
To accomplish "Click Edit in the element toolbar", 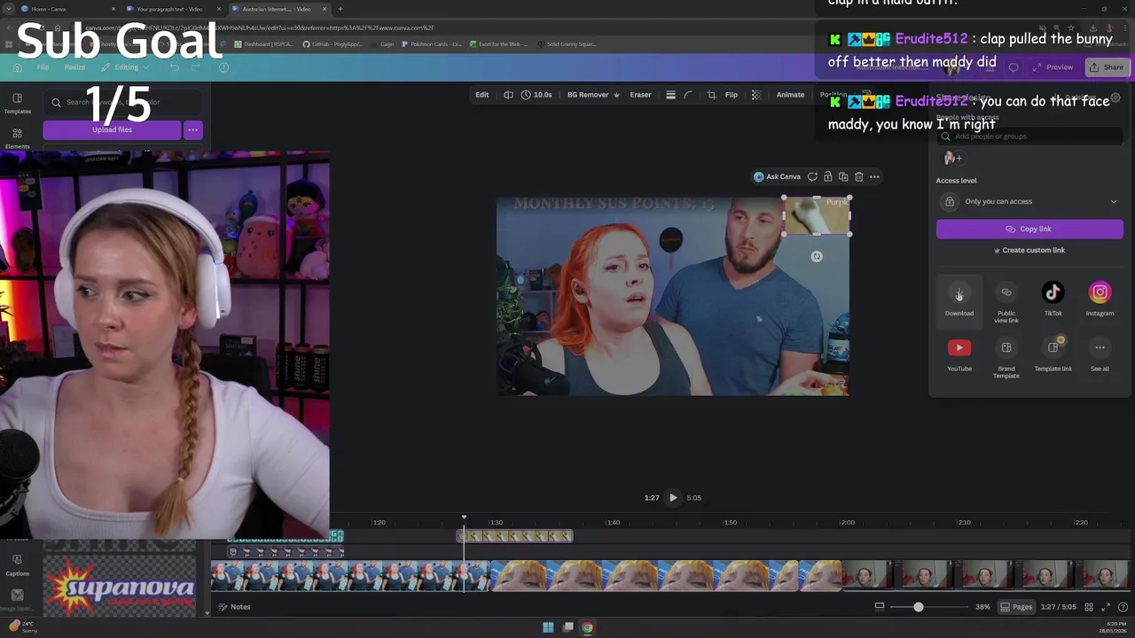I will 481,95.
